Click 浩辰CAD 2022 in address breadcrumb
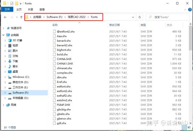This screenshot has width=193, height=131. click(77, 17)
